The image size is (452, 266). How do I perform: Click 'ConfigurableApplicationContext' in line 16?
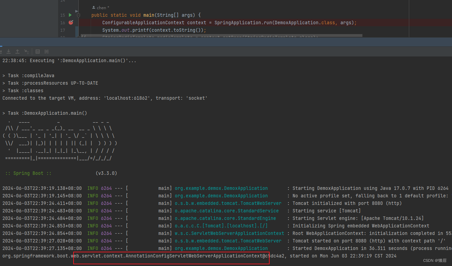pos(143,23)
